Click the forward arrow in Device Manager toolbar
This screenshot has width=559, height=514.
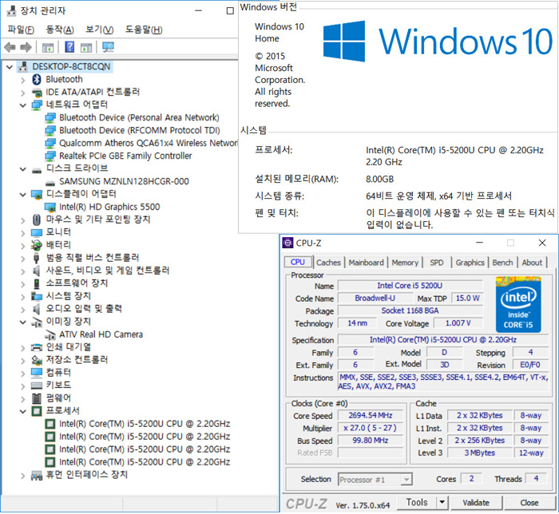(26, 47)
